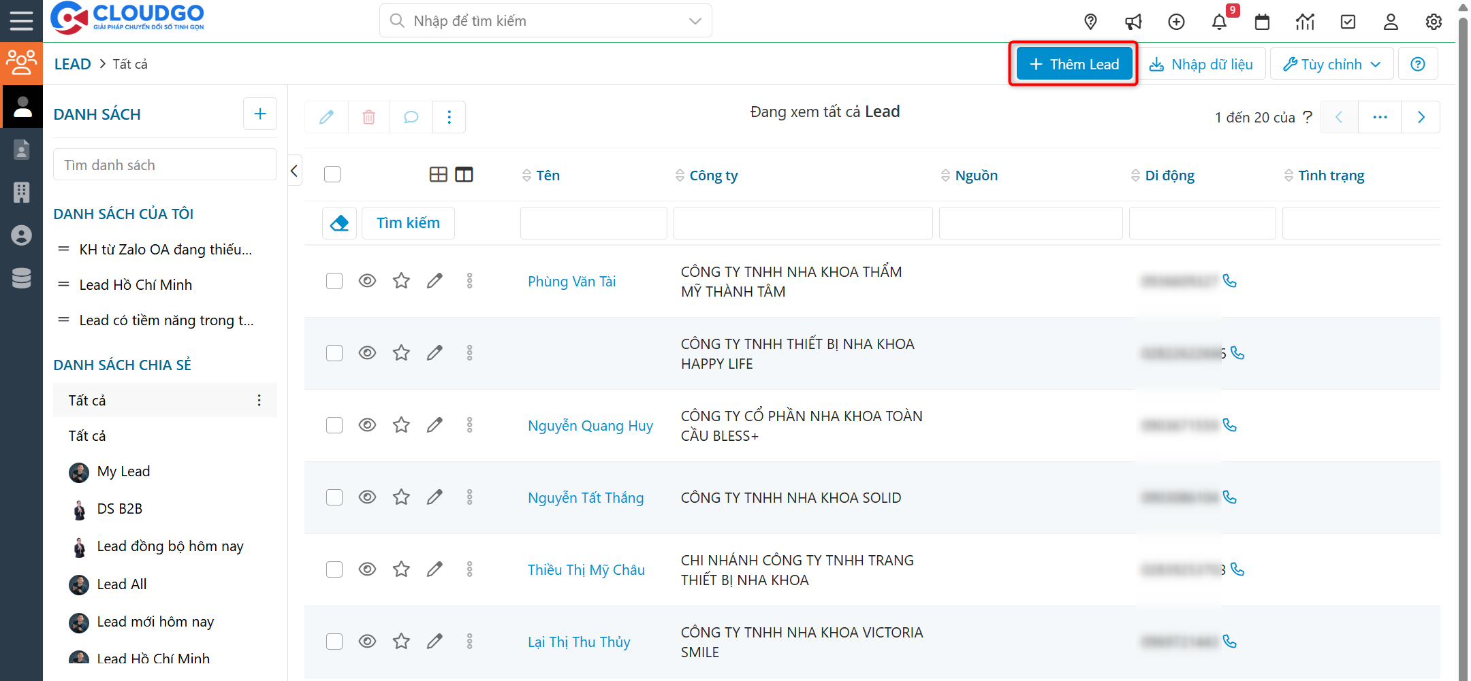Screen dimensions: 1471x681
Task: Collapse the left list sidebar panel
Action: [x=294, y=171]
